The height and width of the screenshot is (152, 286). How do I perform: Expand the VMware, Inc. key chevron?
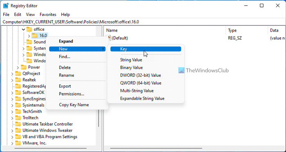pos(12,143)
